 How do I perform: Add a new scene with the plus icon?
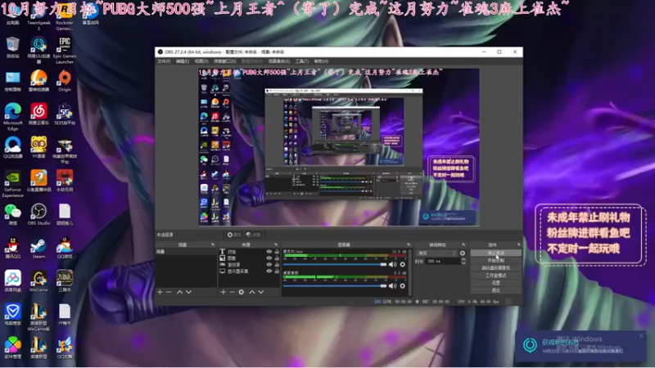pyautogui.click(x=160, y=292)
